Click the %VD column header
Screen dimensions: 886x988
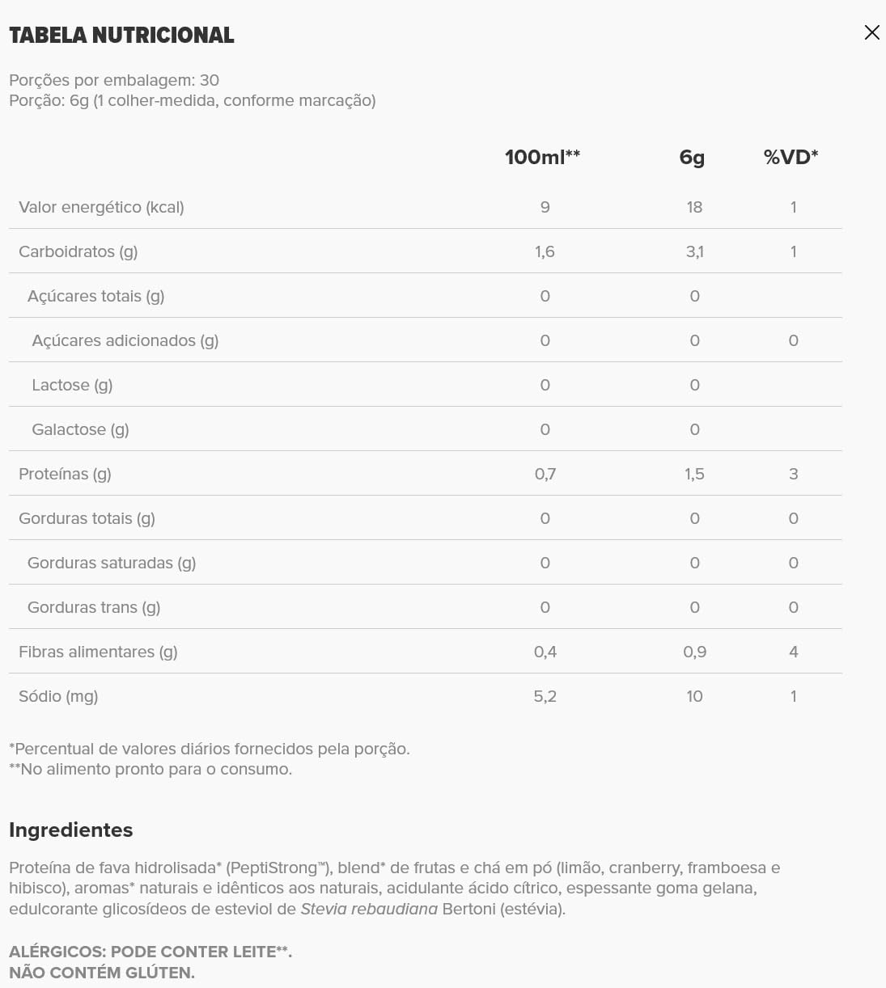click(x=791, y=157)
